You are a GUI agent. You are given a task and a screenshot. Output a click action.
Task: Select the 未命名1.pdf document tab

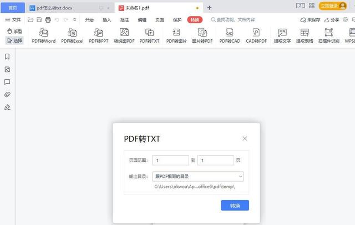(159, 8)
